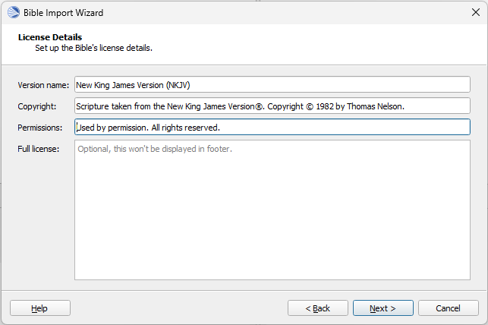
Task: Click into the Copyright text field
Action: click(x=272, y=106)
